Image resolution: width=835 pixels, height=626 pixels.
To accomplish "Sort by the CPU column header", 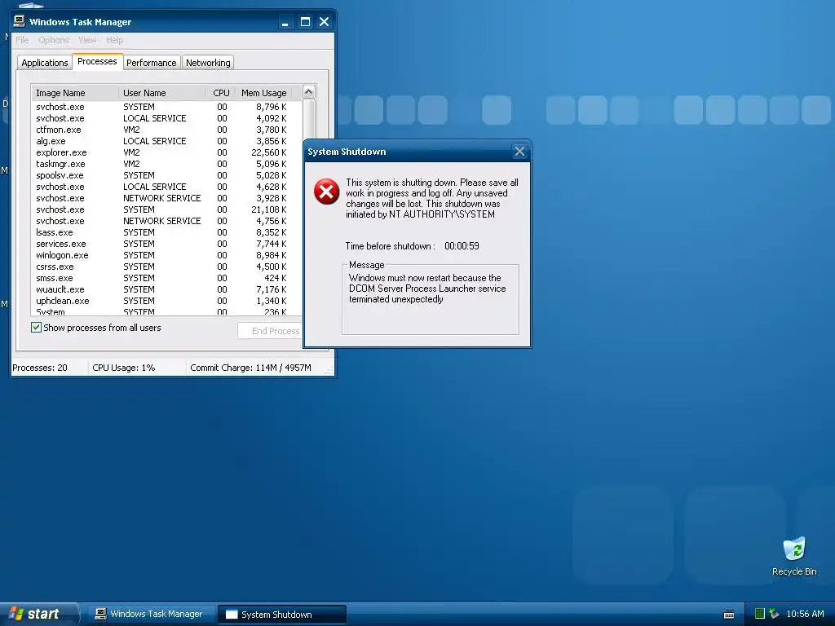I will pos(221,93).
